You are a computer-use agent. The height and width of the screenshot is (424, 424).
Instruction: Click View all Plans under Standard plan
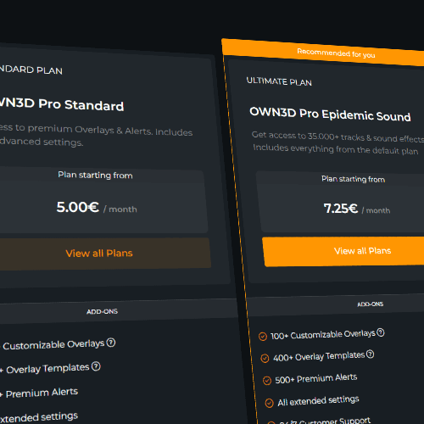click(x=99, y=253)
